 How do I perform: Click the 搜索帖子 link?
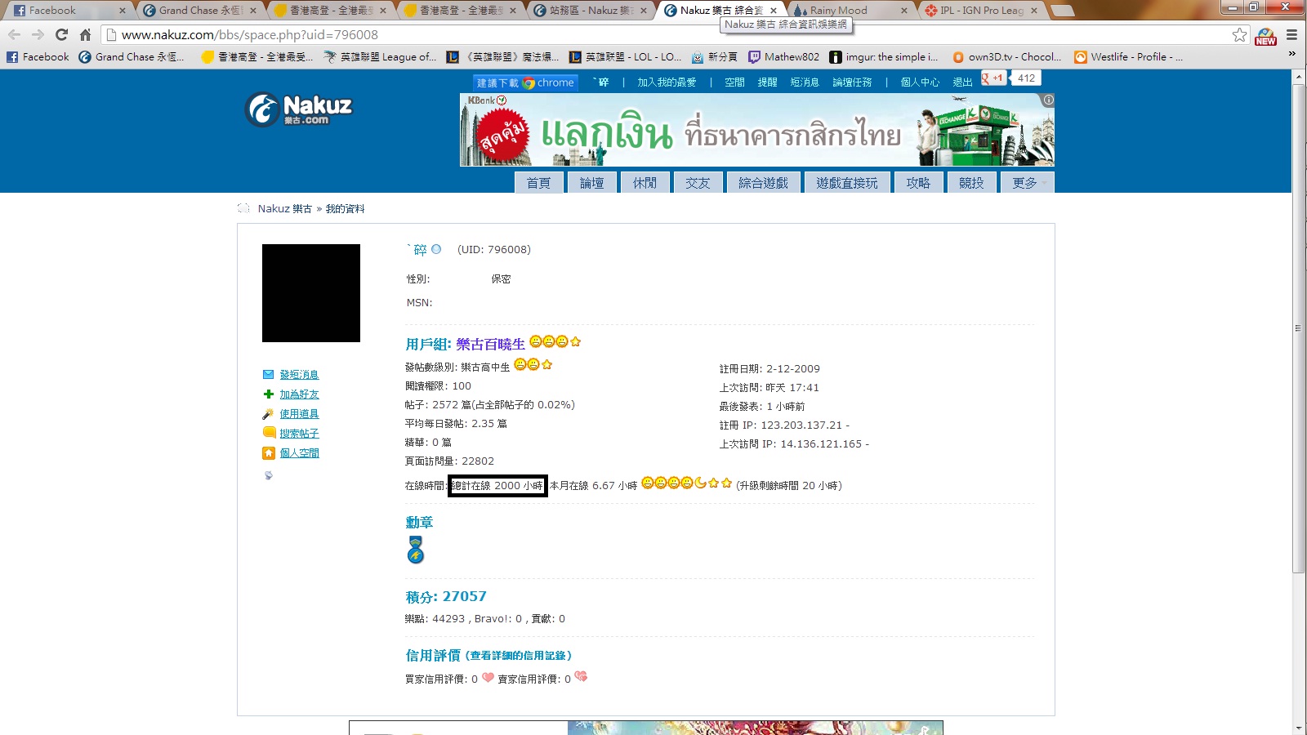pos(299,434)
